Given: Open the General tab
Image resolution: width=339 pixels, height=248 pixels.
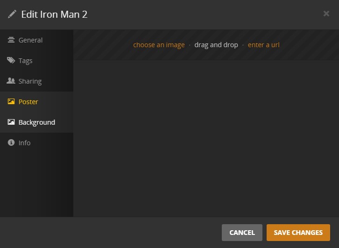Looking at the screenshot, I should [x=36, y=40].
